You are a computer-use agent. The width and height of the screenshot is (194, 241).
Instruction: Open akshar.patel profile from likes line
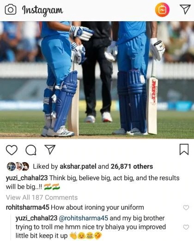click(x=78, y=166)
